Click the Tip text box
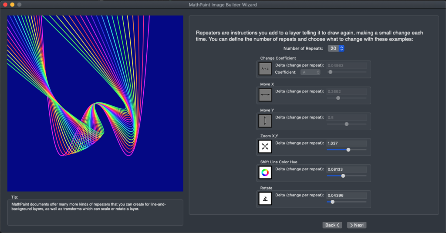The height and width of the screenshot is (233, 446). 95,213
